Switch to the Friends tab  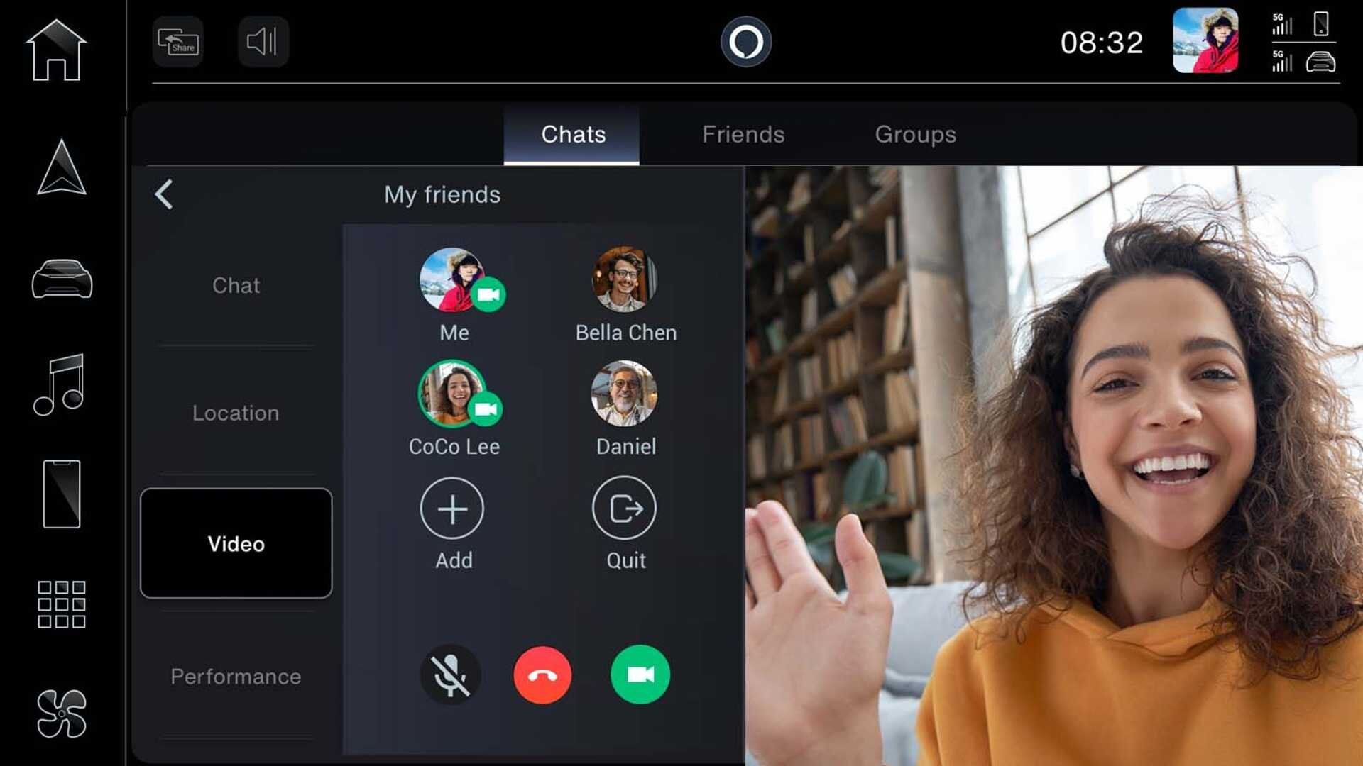coord(743,134)
